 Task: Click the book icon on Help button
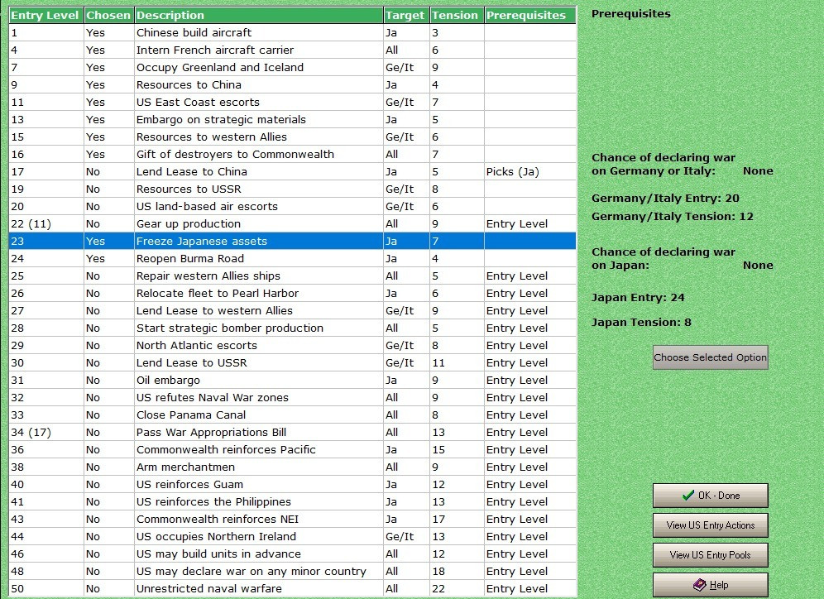tap(699, 585)
